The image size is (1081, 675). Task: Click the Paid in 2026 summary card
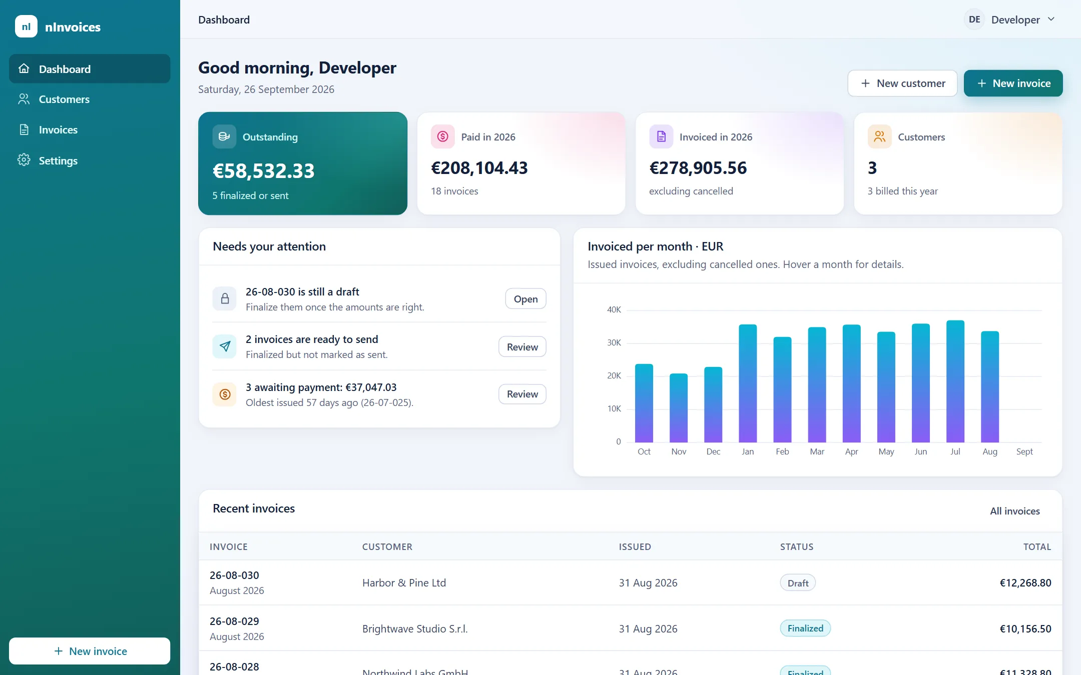[521, 163]
